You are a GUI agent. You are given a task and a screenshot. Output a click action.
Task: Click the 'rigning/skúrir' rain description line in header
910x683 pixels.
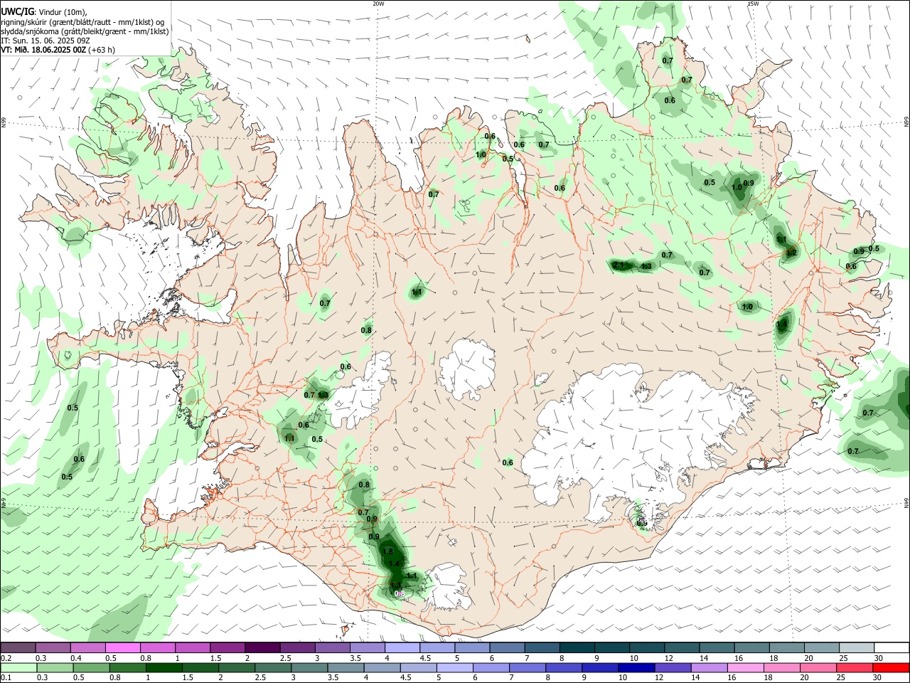click(82, 21)
